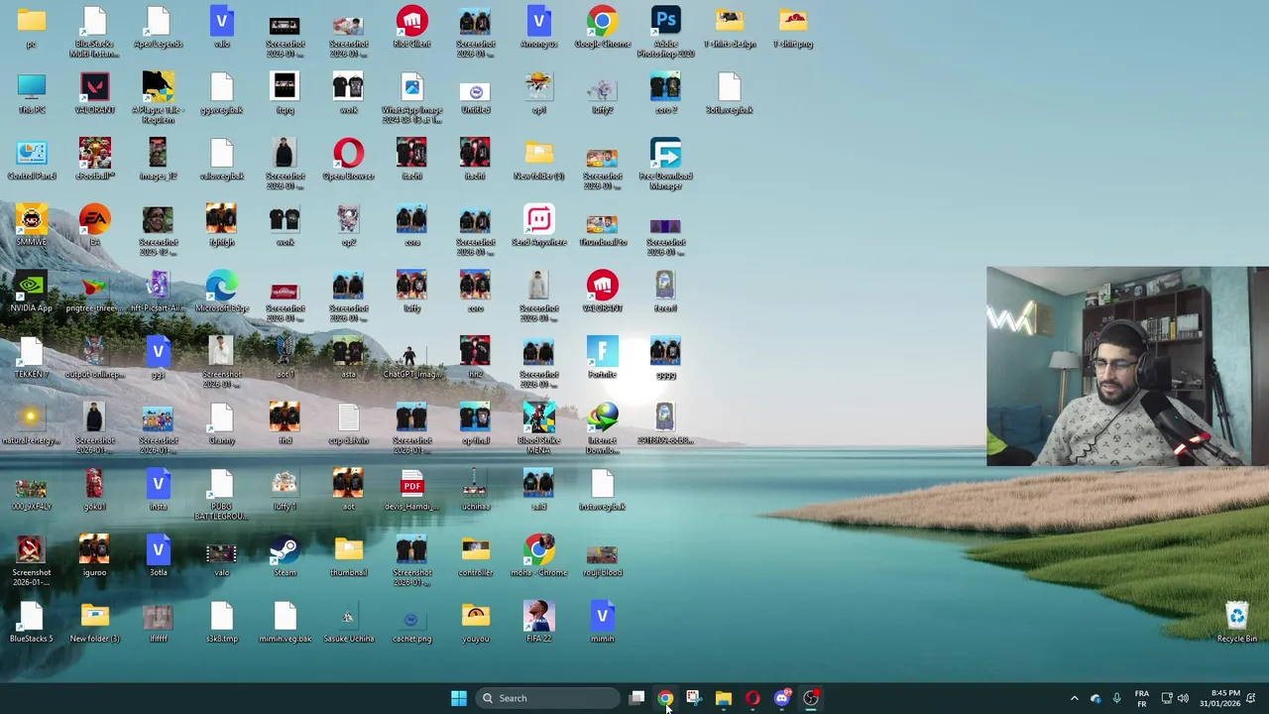Open the FRA language input switcher

coord(1141,698)
